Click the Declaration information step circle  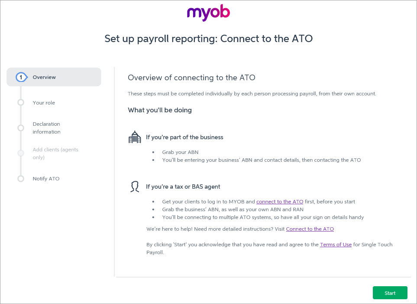[21, 128]
